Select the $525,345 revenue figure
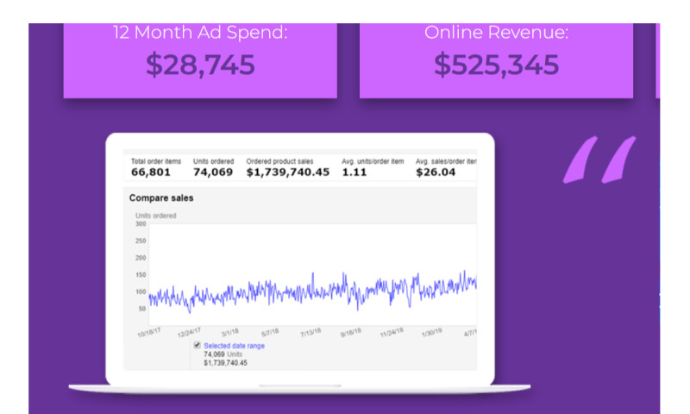This screenshot has height=414, width=690. [x=496, y=66]
